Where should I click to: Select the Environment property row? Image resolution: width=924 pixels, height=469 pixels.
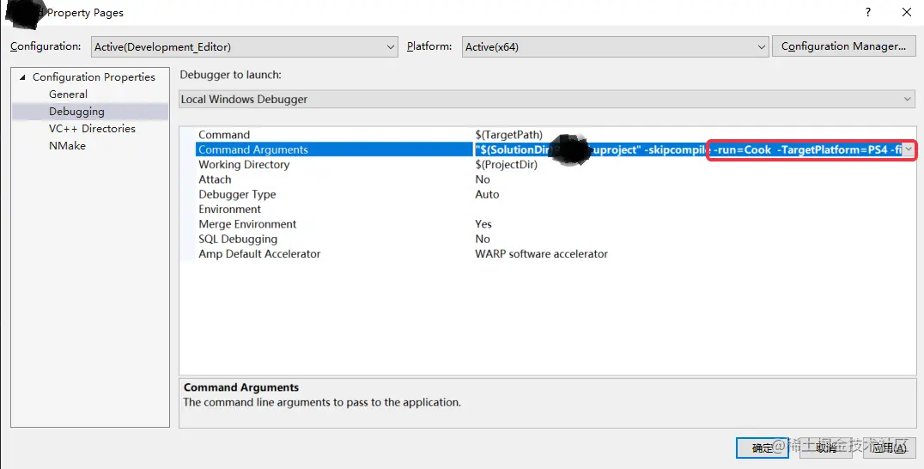click(x=556, y=210)
